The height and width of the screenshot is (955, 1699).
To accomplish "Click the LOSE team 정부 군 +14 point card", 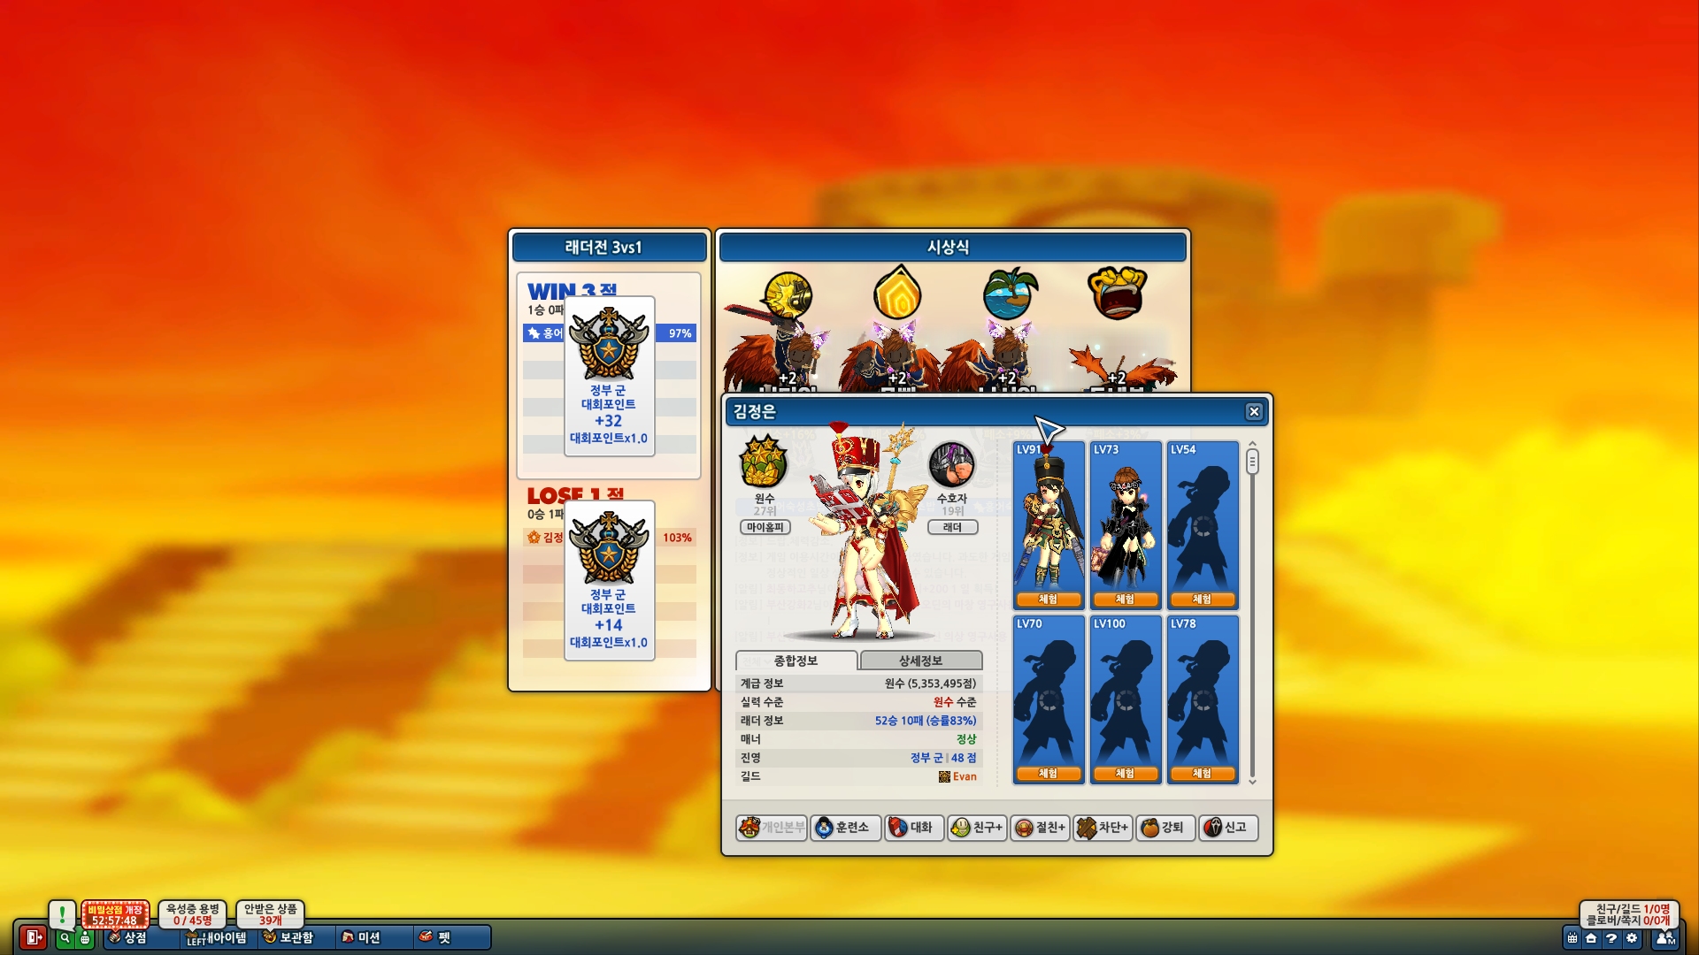I will pos(609,581).
